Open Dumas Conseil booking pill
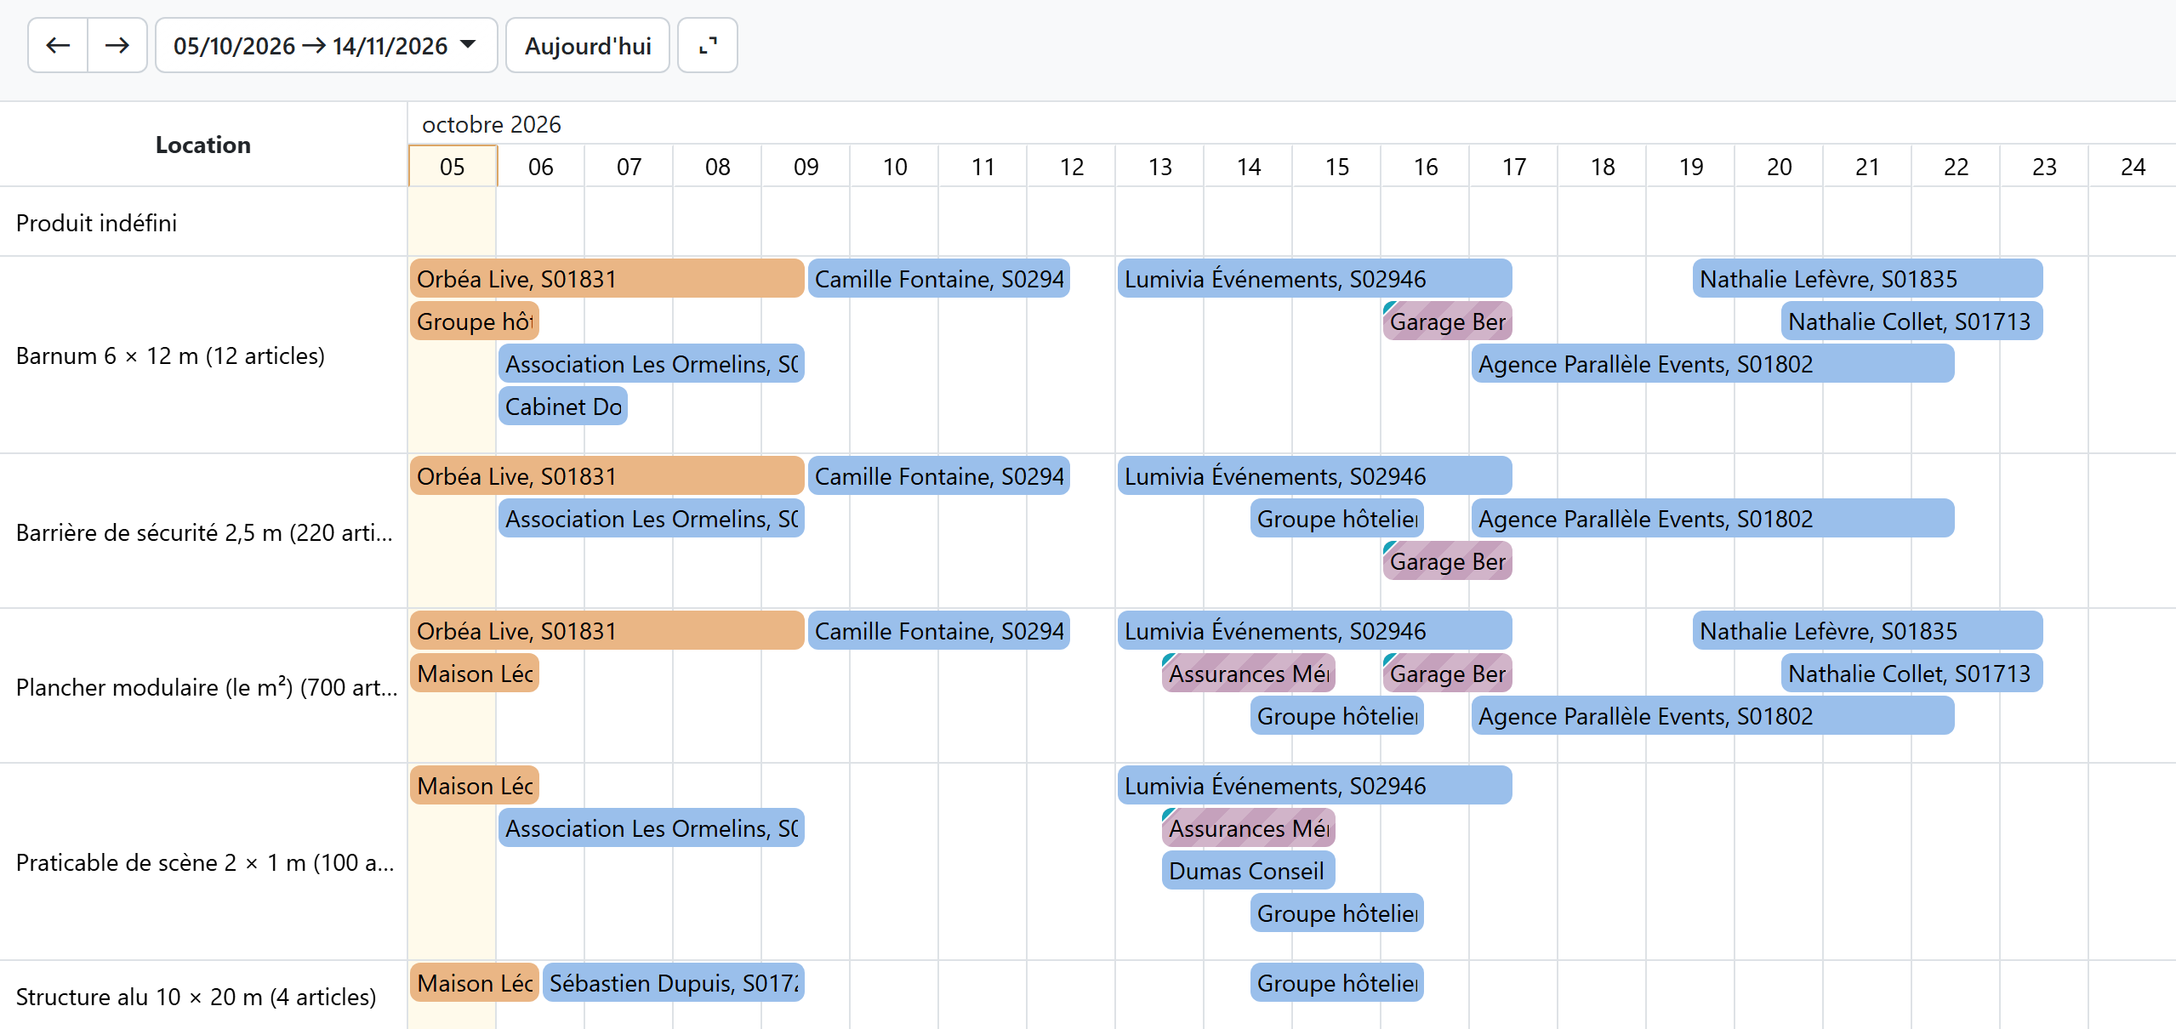 [1249, 870]
